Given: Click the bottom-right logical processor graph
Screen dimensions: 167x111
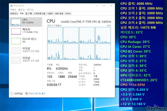Looking at the screenshot, I should coord(103,52).
